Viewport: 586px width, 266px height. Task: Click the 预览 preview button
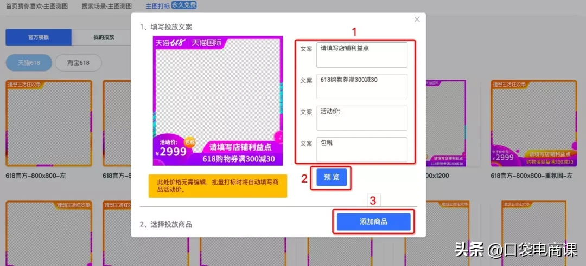[332, 178]
